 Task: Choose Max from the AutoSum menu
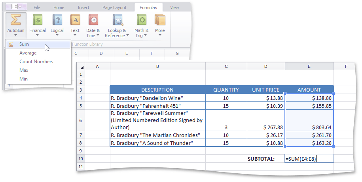[x=38, y=70]
